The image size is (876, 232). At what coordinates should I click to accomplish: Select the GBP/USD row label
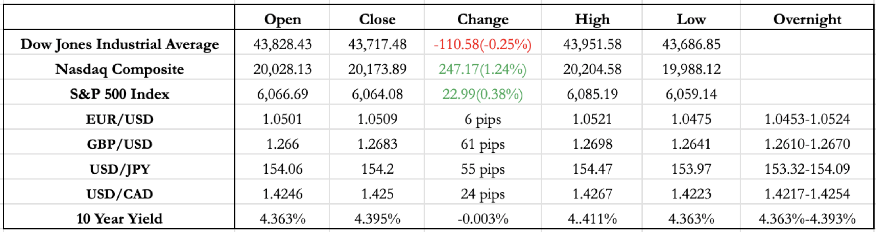[x=119, y=144]
